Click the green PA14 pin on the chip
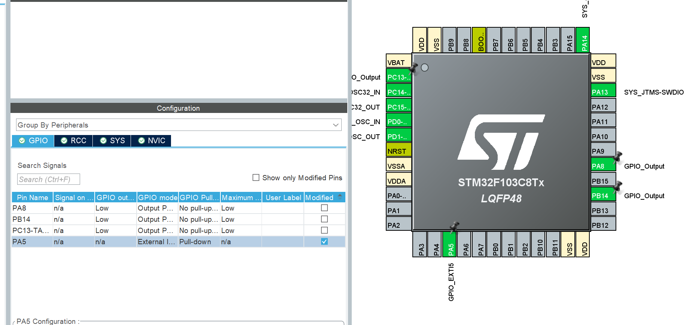The image size is (696, 325). click(x=583, y=40)
